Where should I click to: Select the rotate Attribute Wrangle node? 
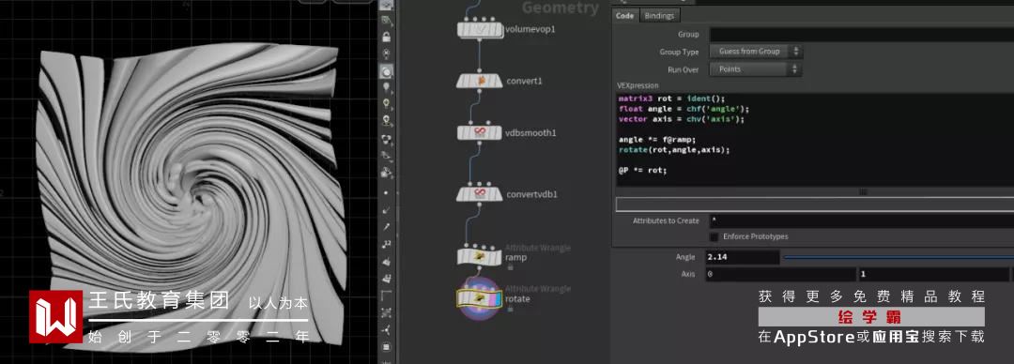coord(479,297)
